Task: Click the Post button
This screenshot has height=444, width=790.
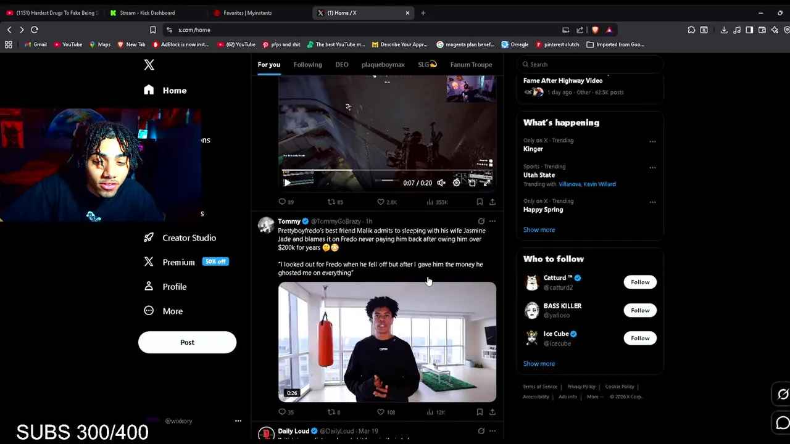Action: point(187,342)
